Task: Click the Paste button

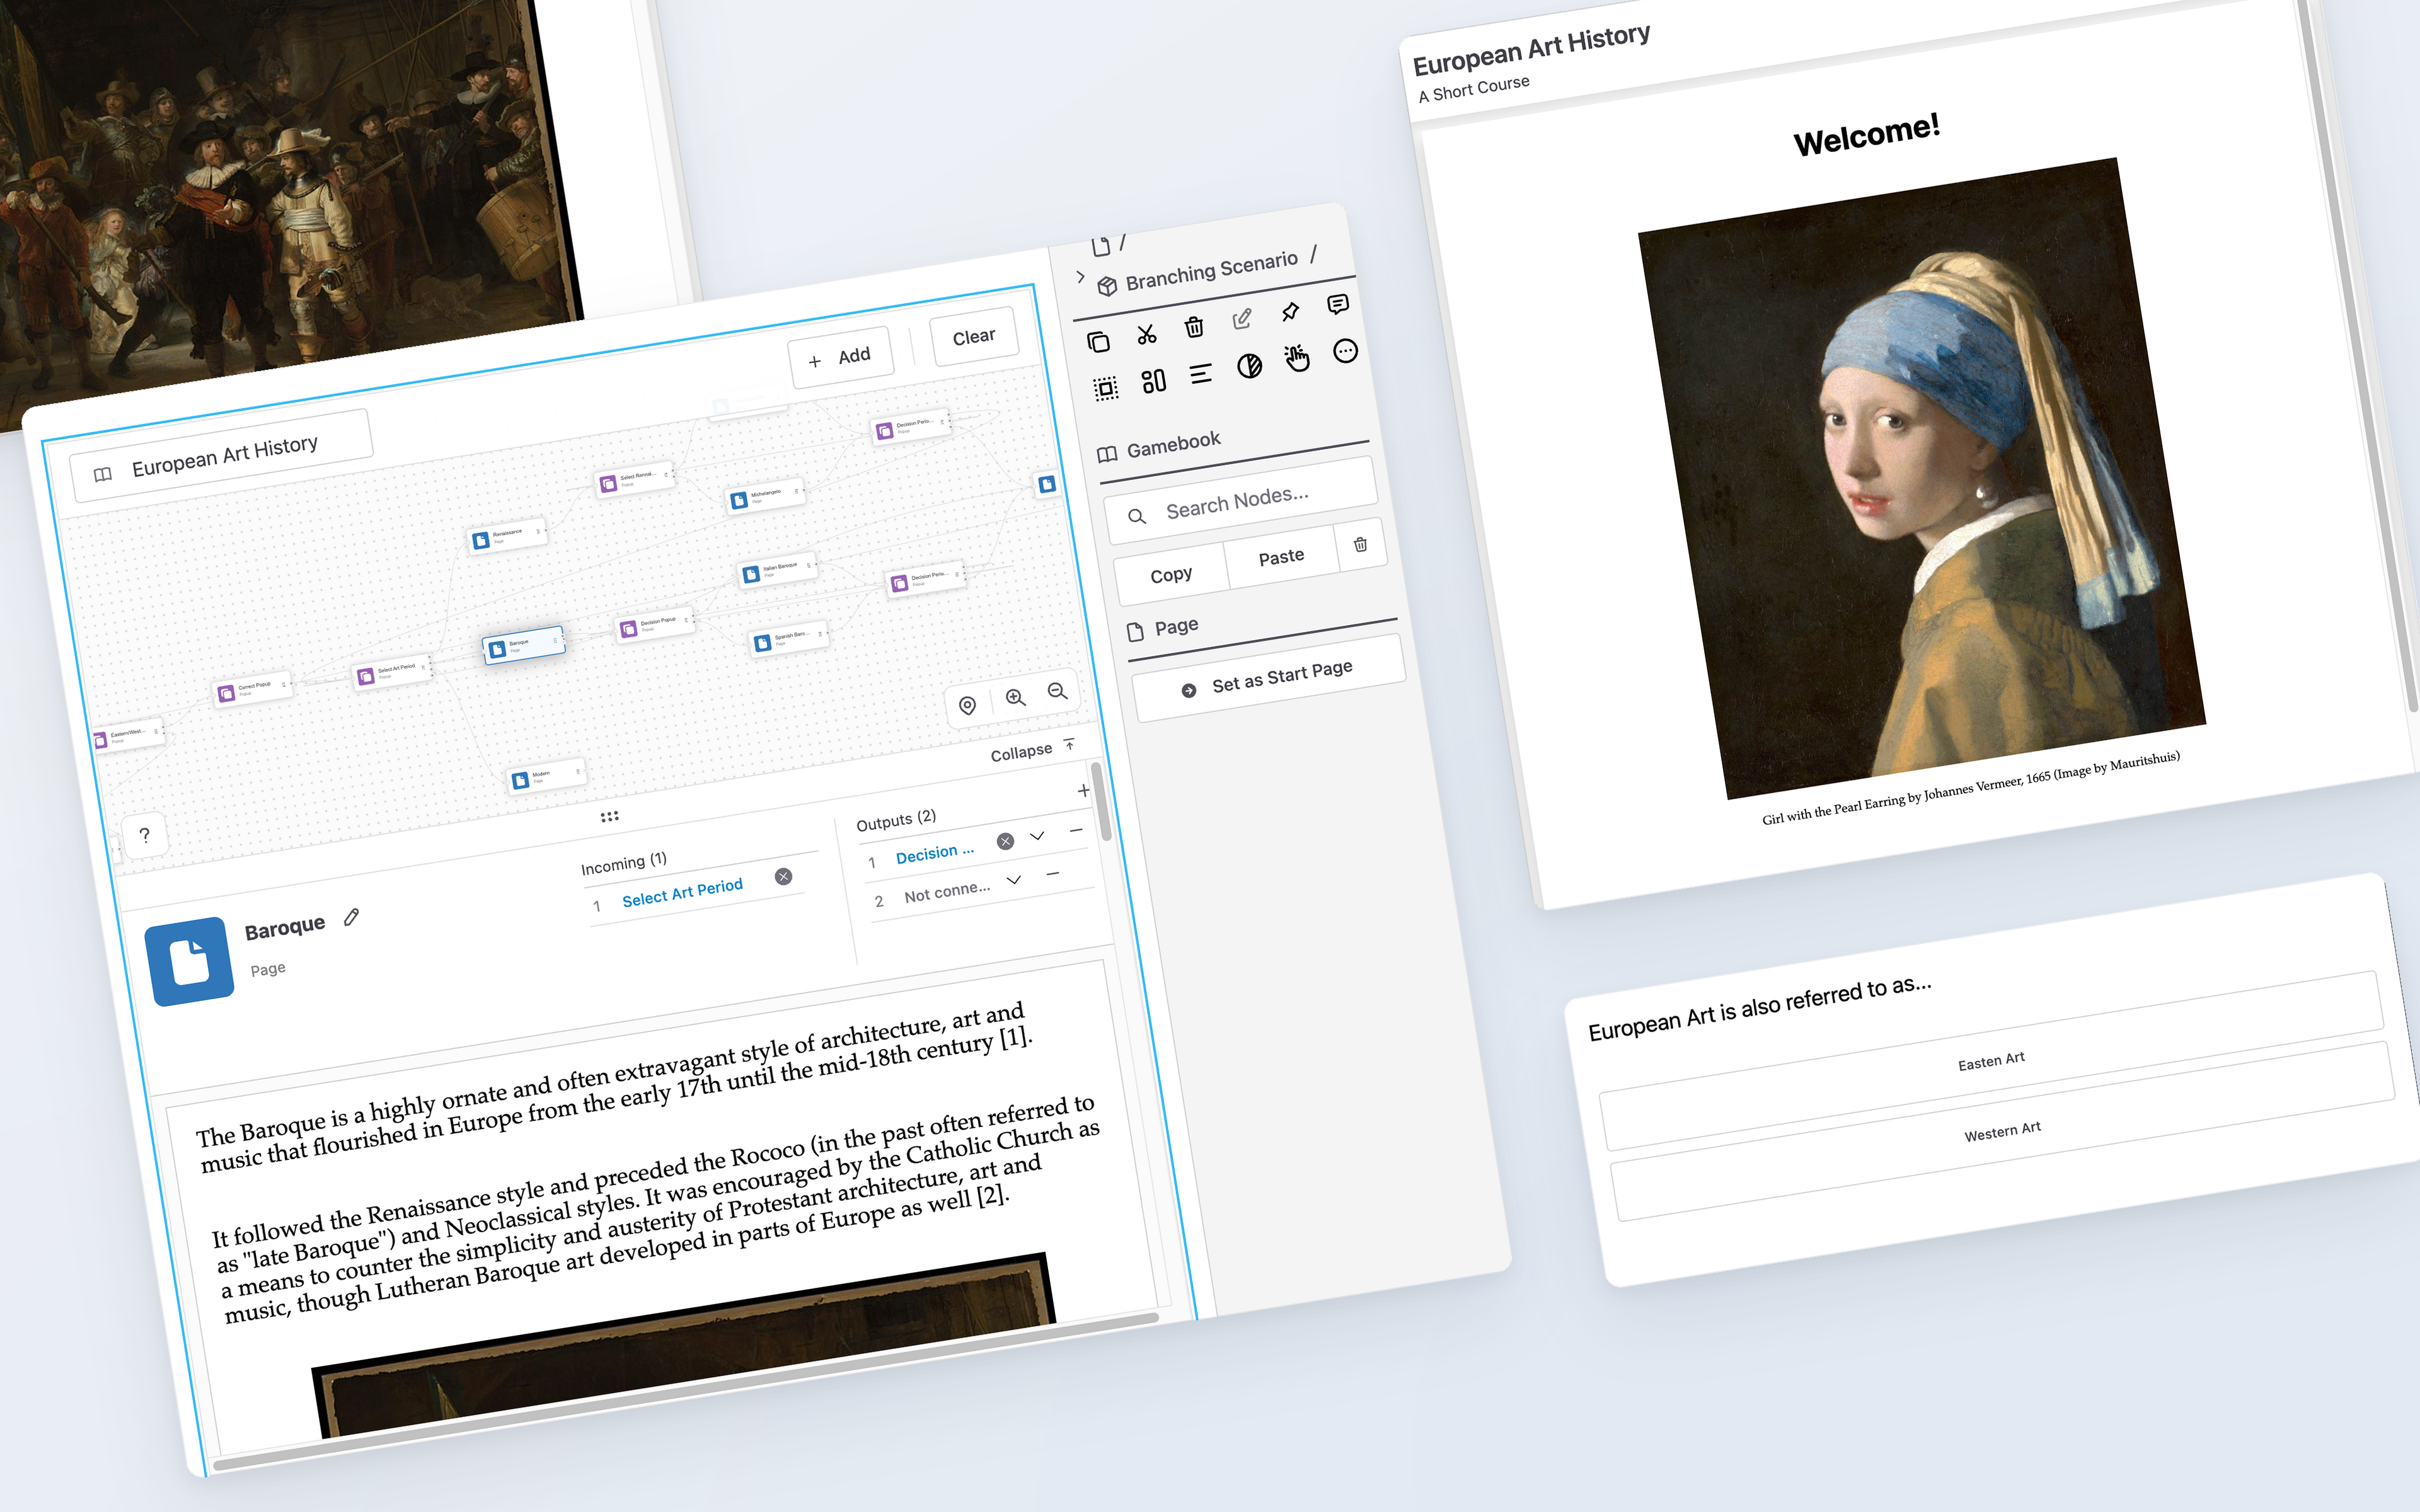Action: click(x=1281, y=557)
